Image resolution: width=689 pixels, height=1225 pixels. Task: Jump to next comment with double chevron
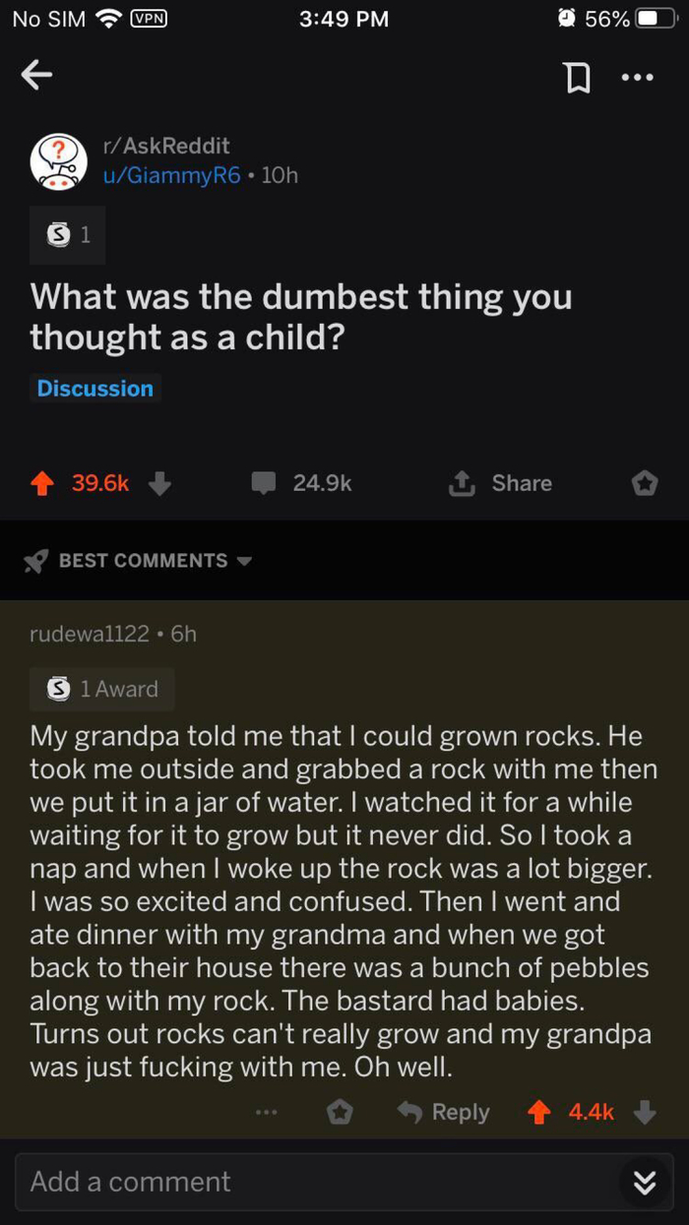point(645,1184)
